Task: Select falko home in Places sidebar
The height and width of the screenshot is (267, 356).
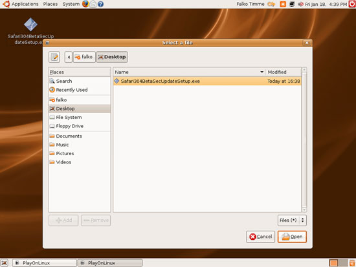Action: tap(80, 100)
